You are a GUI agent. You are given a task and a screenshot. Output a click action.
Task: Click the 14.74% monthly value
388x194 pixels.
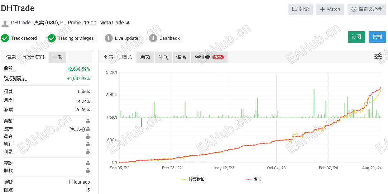coord(83,101)
